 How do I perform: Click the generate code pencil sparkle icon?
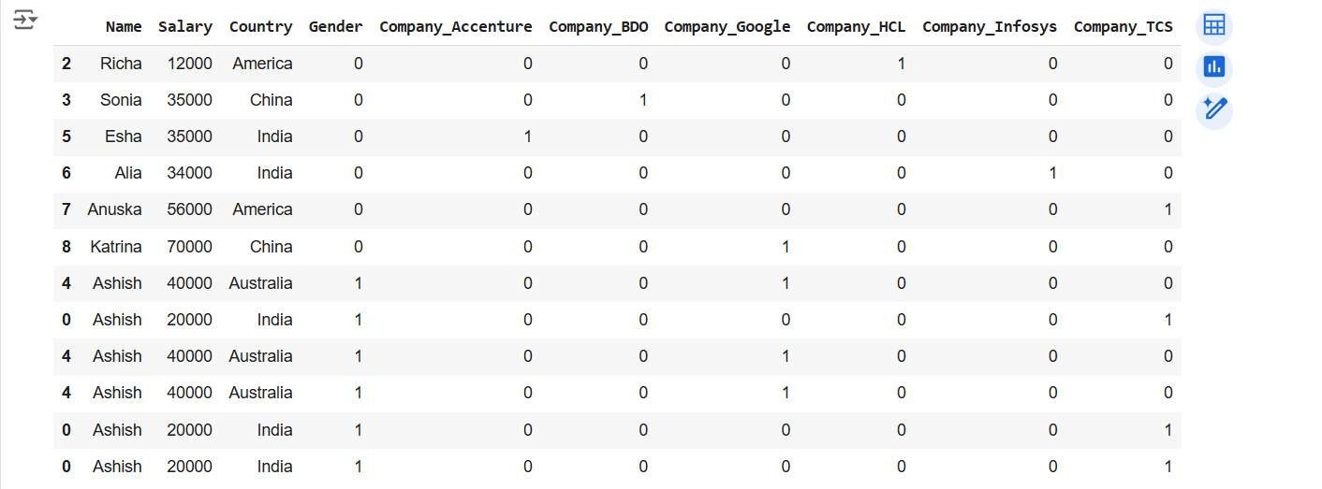[x=1214, y=108]
